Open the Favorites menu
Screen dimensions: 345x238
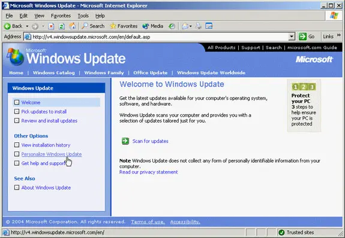pos(61,16)
